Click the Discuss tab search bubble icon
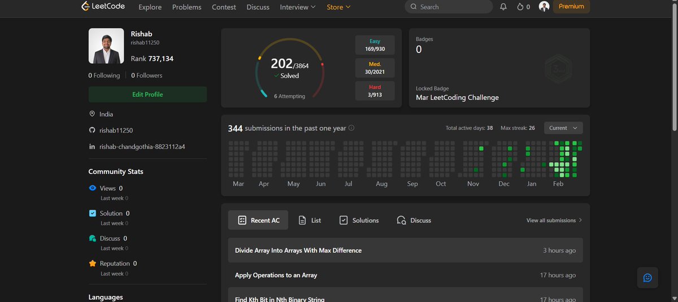This screenshot has width=678, height=302. coord(402,220)
